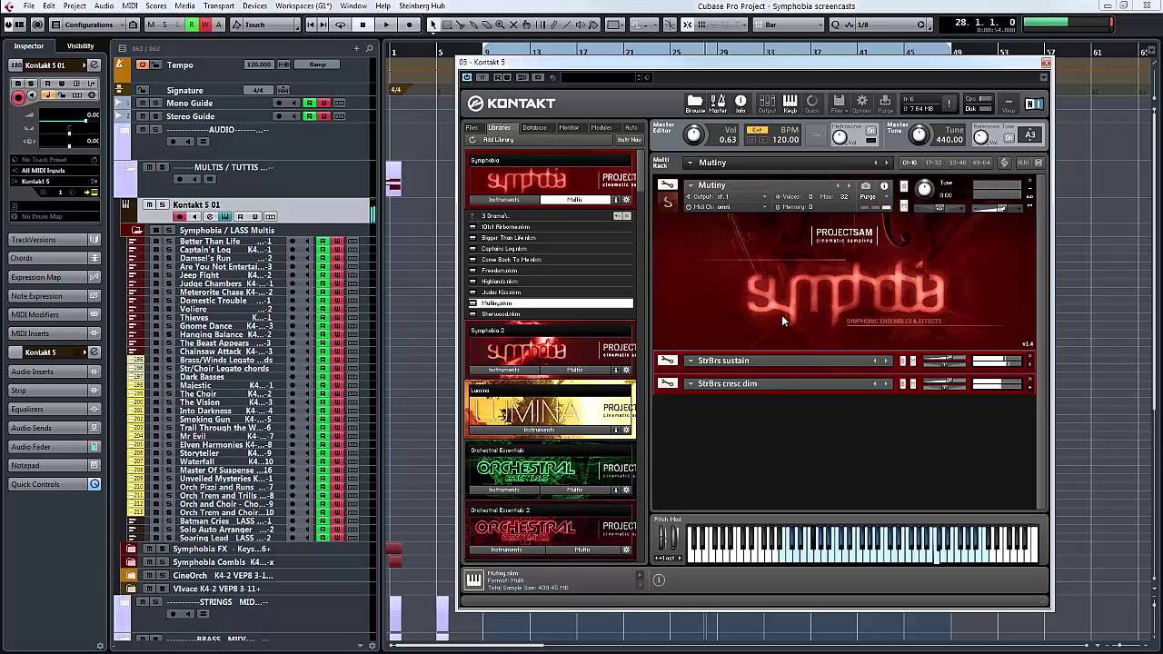Toggle Reference Tone On button

pyautogui.click(x=1009, y=137)
